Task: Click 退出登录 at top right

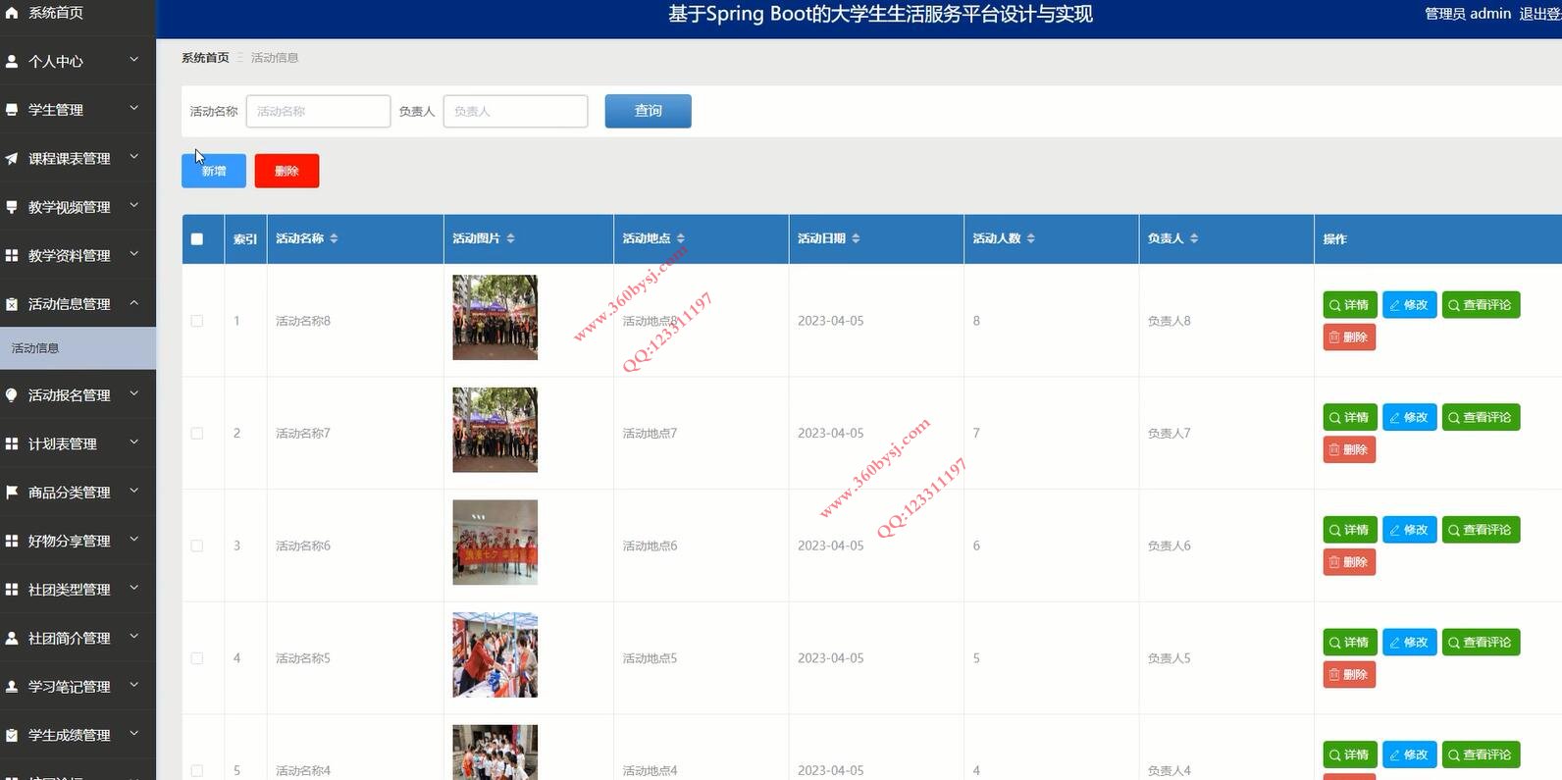Action: coord(1540,14)
